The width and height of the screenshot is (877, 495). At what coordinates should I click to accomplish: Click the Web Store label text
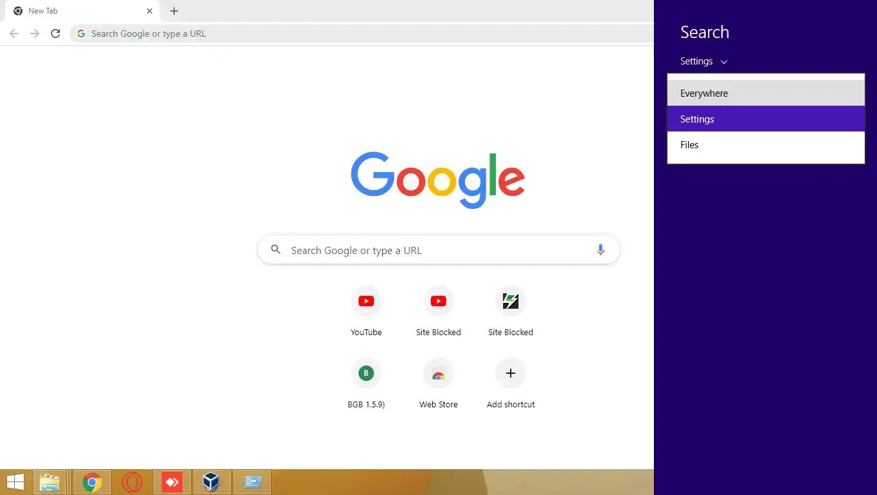(x=438, y=405)
